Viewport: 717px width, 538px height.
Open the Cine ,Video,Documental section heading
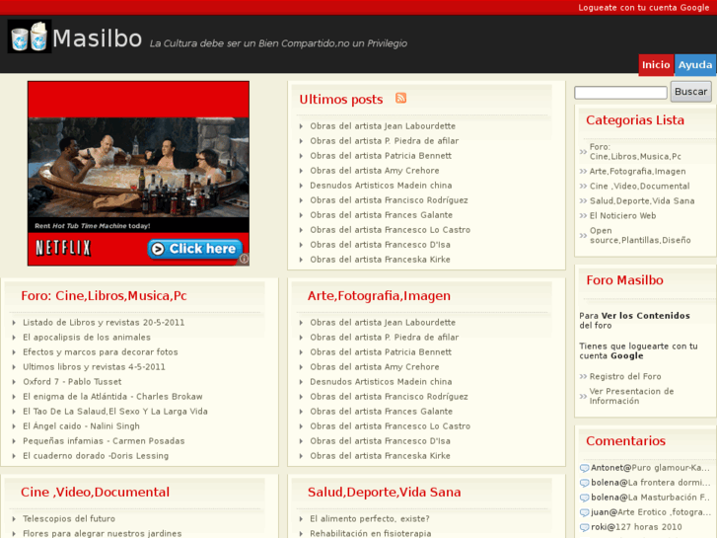coord(95,493)
